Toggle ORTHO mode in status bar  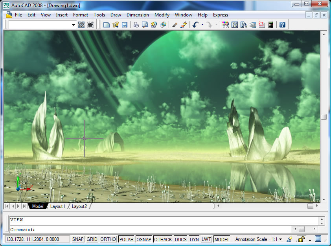[108, 239]
